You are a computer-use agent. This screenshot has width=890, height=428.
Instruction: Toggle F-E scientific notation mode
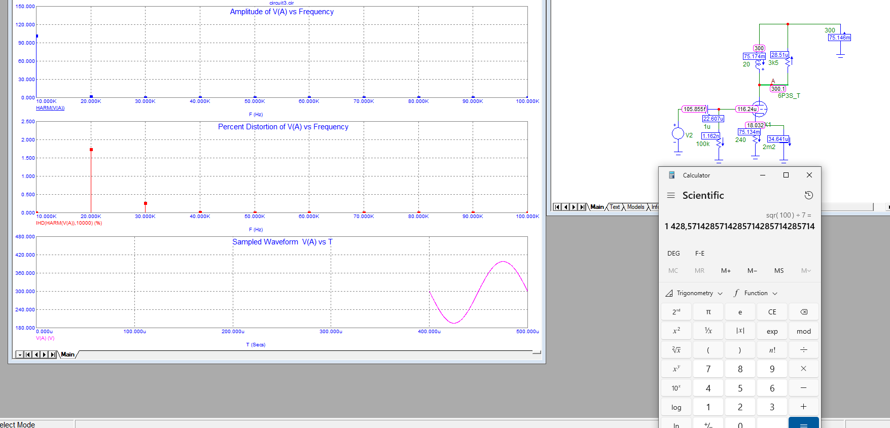coord(700,254)
